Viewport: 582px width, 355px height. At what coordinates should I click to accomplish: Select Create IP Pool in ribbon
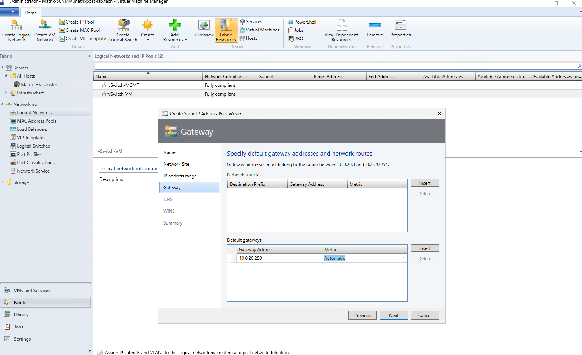coord(76,22)
